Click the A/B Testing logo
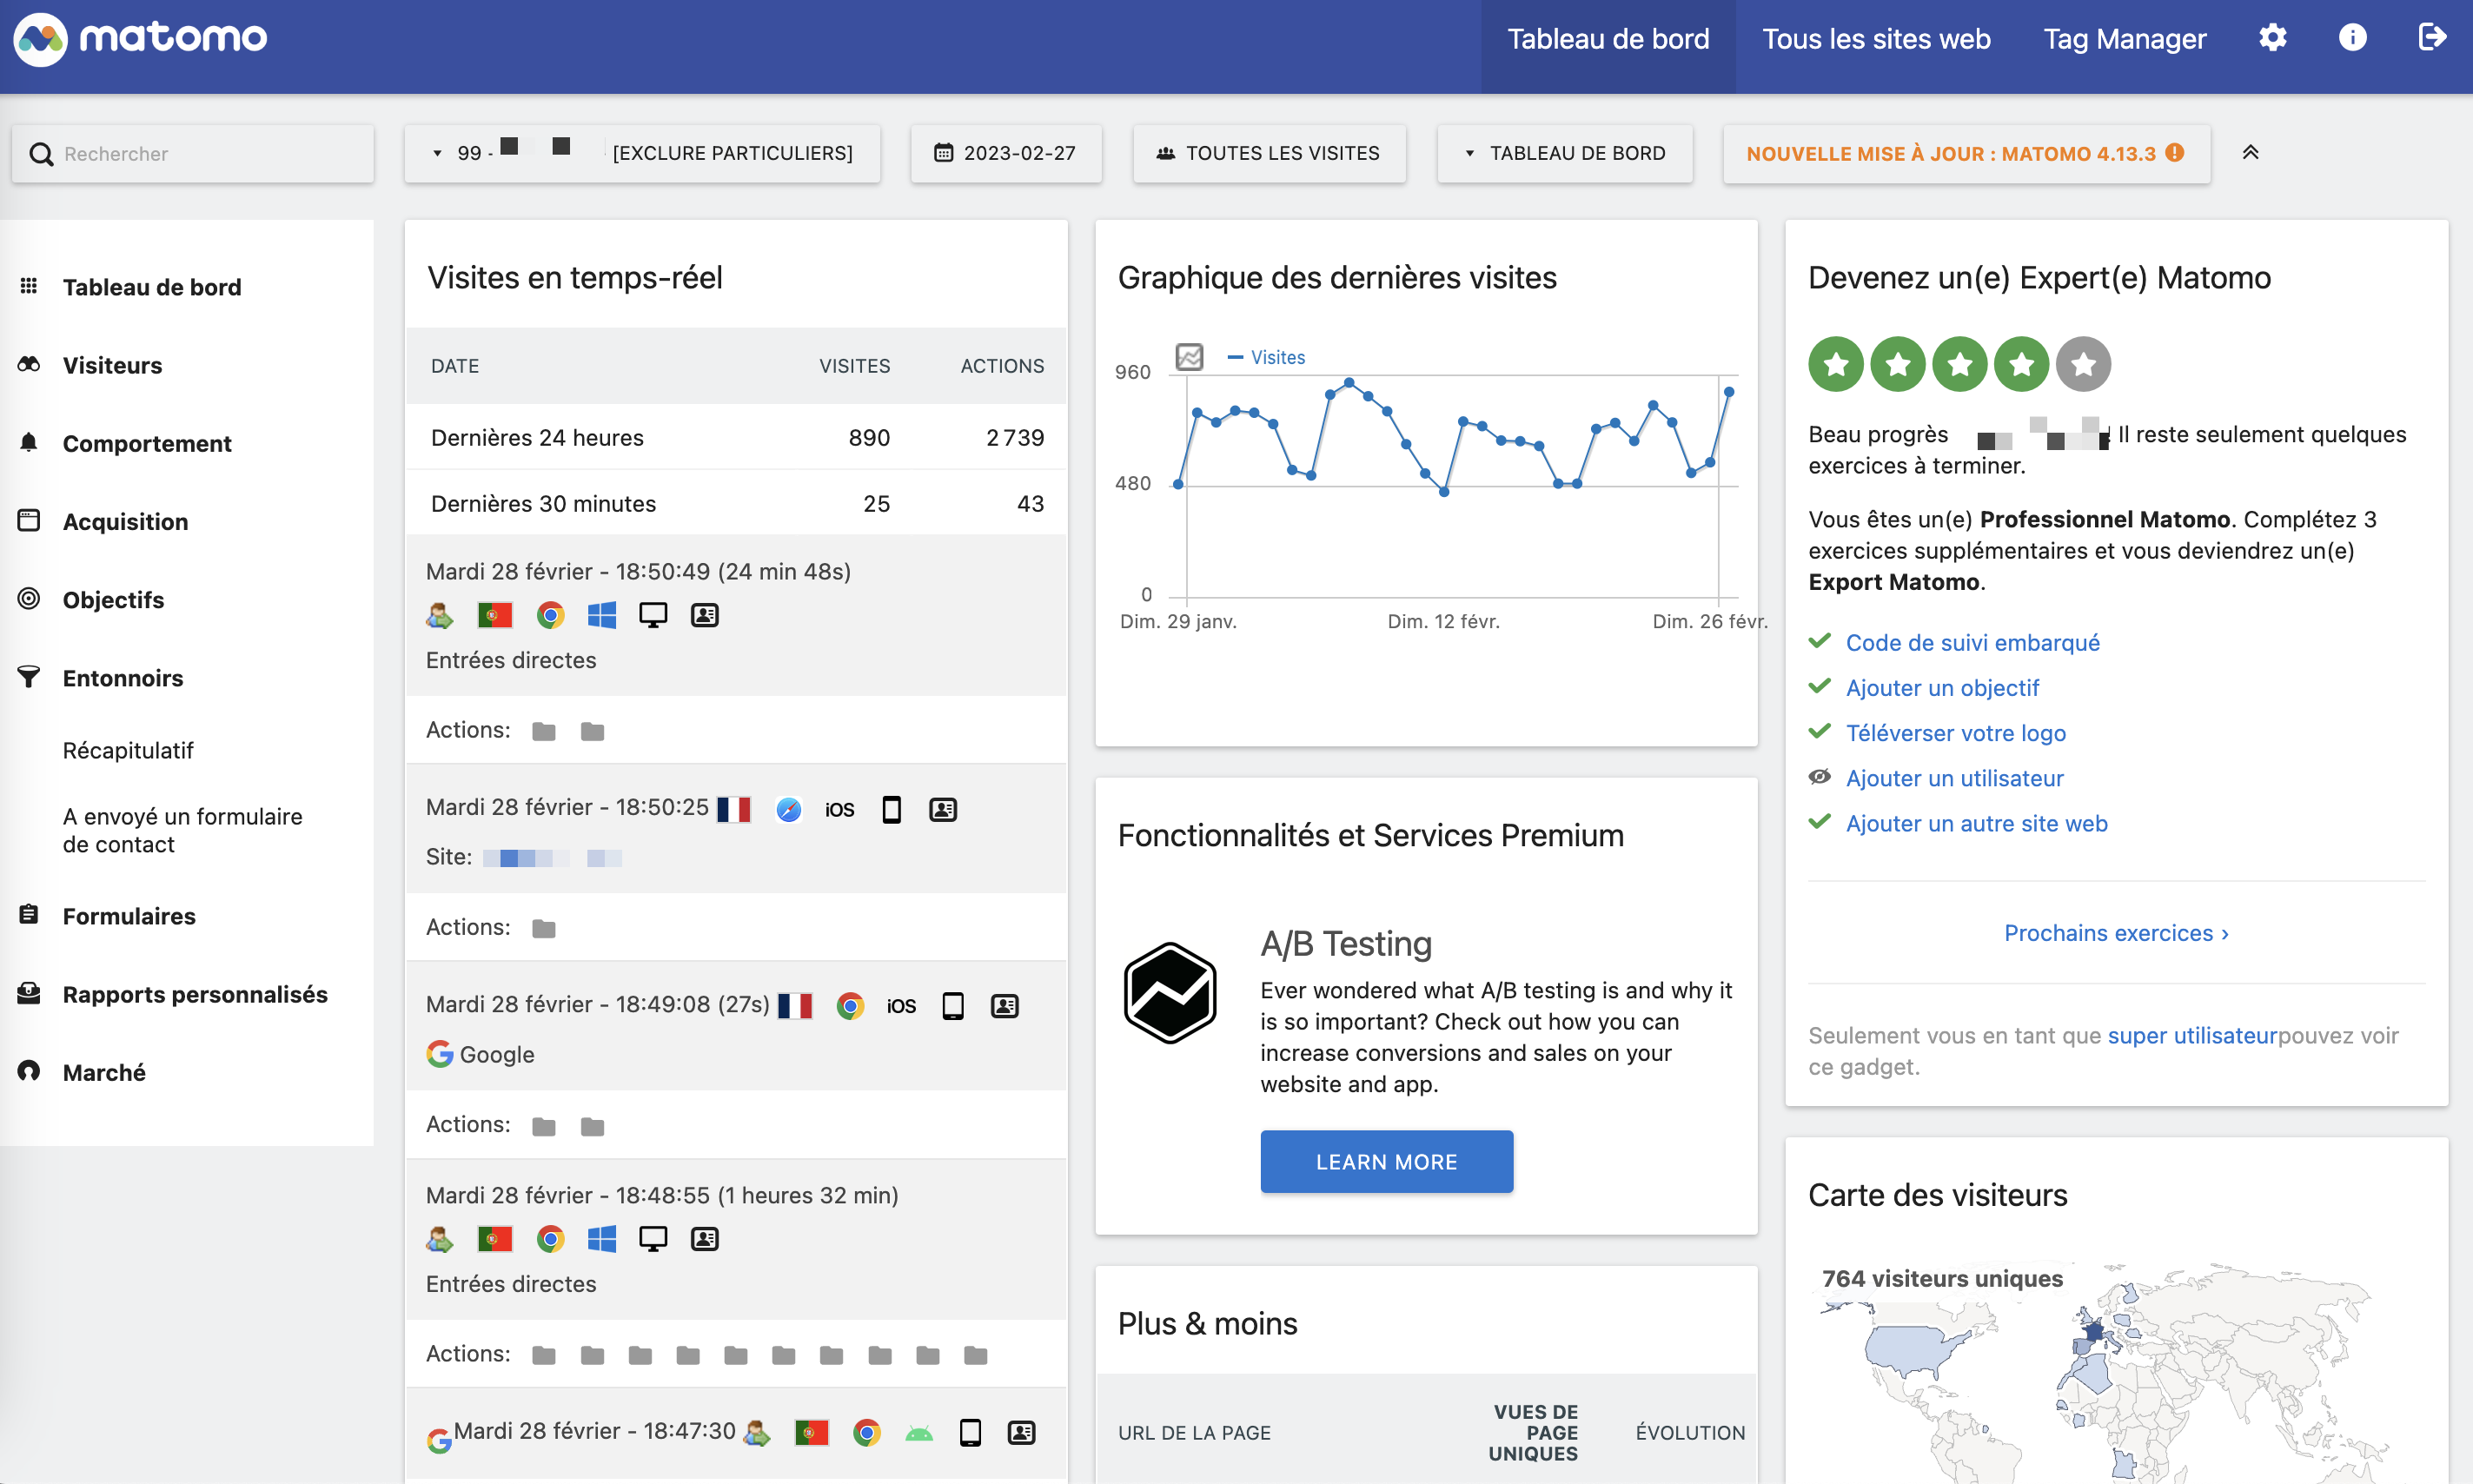Viewport: 2473px width, 1484px height. pos(1170,993)
